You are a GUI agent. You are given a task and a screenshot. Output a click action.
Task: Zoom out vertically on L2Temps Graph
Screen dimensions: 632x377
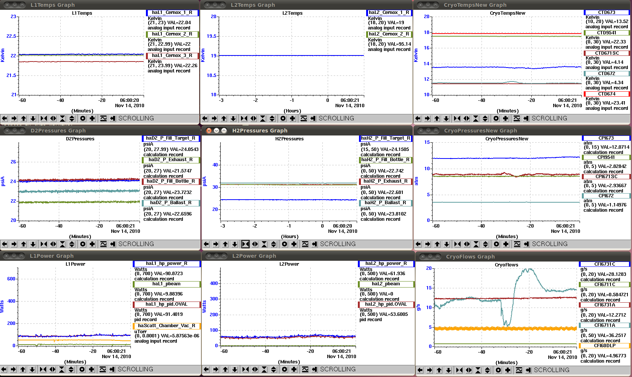tap(272, 118)
